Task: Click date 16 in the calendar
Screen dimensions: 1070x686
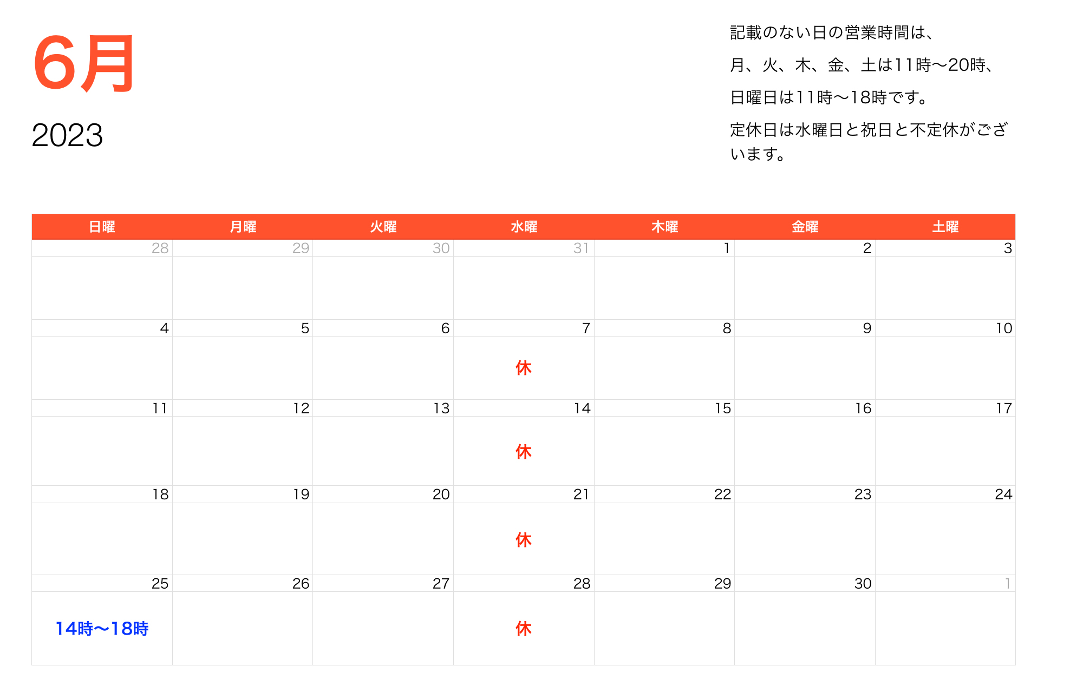Action: [x=863, y=408]
